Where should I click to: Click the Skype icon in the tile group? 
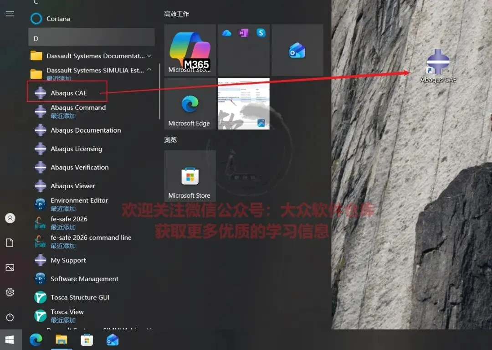pyautogui.click(x=261, y=33)
